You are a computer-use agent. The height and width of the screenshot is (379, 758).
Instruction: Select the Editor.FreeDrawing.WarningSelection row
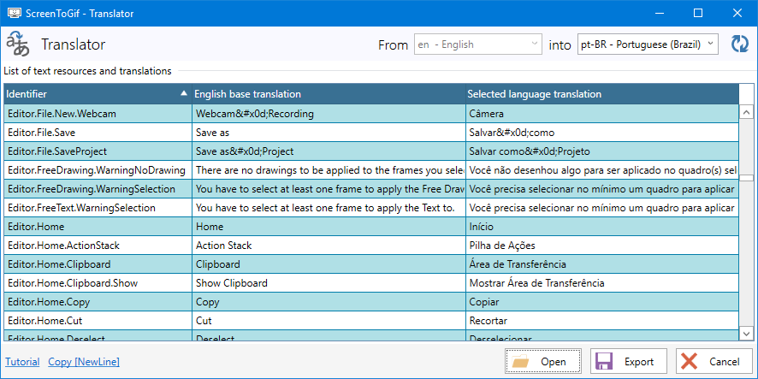[371, 189]
